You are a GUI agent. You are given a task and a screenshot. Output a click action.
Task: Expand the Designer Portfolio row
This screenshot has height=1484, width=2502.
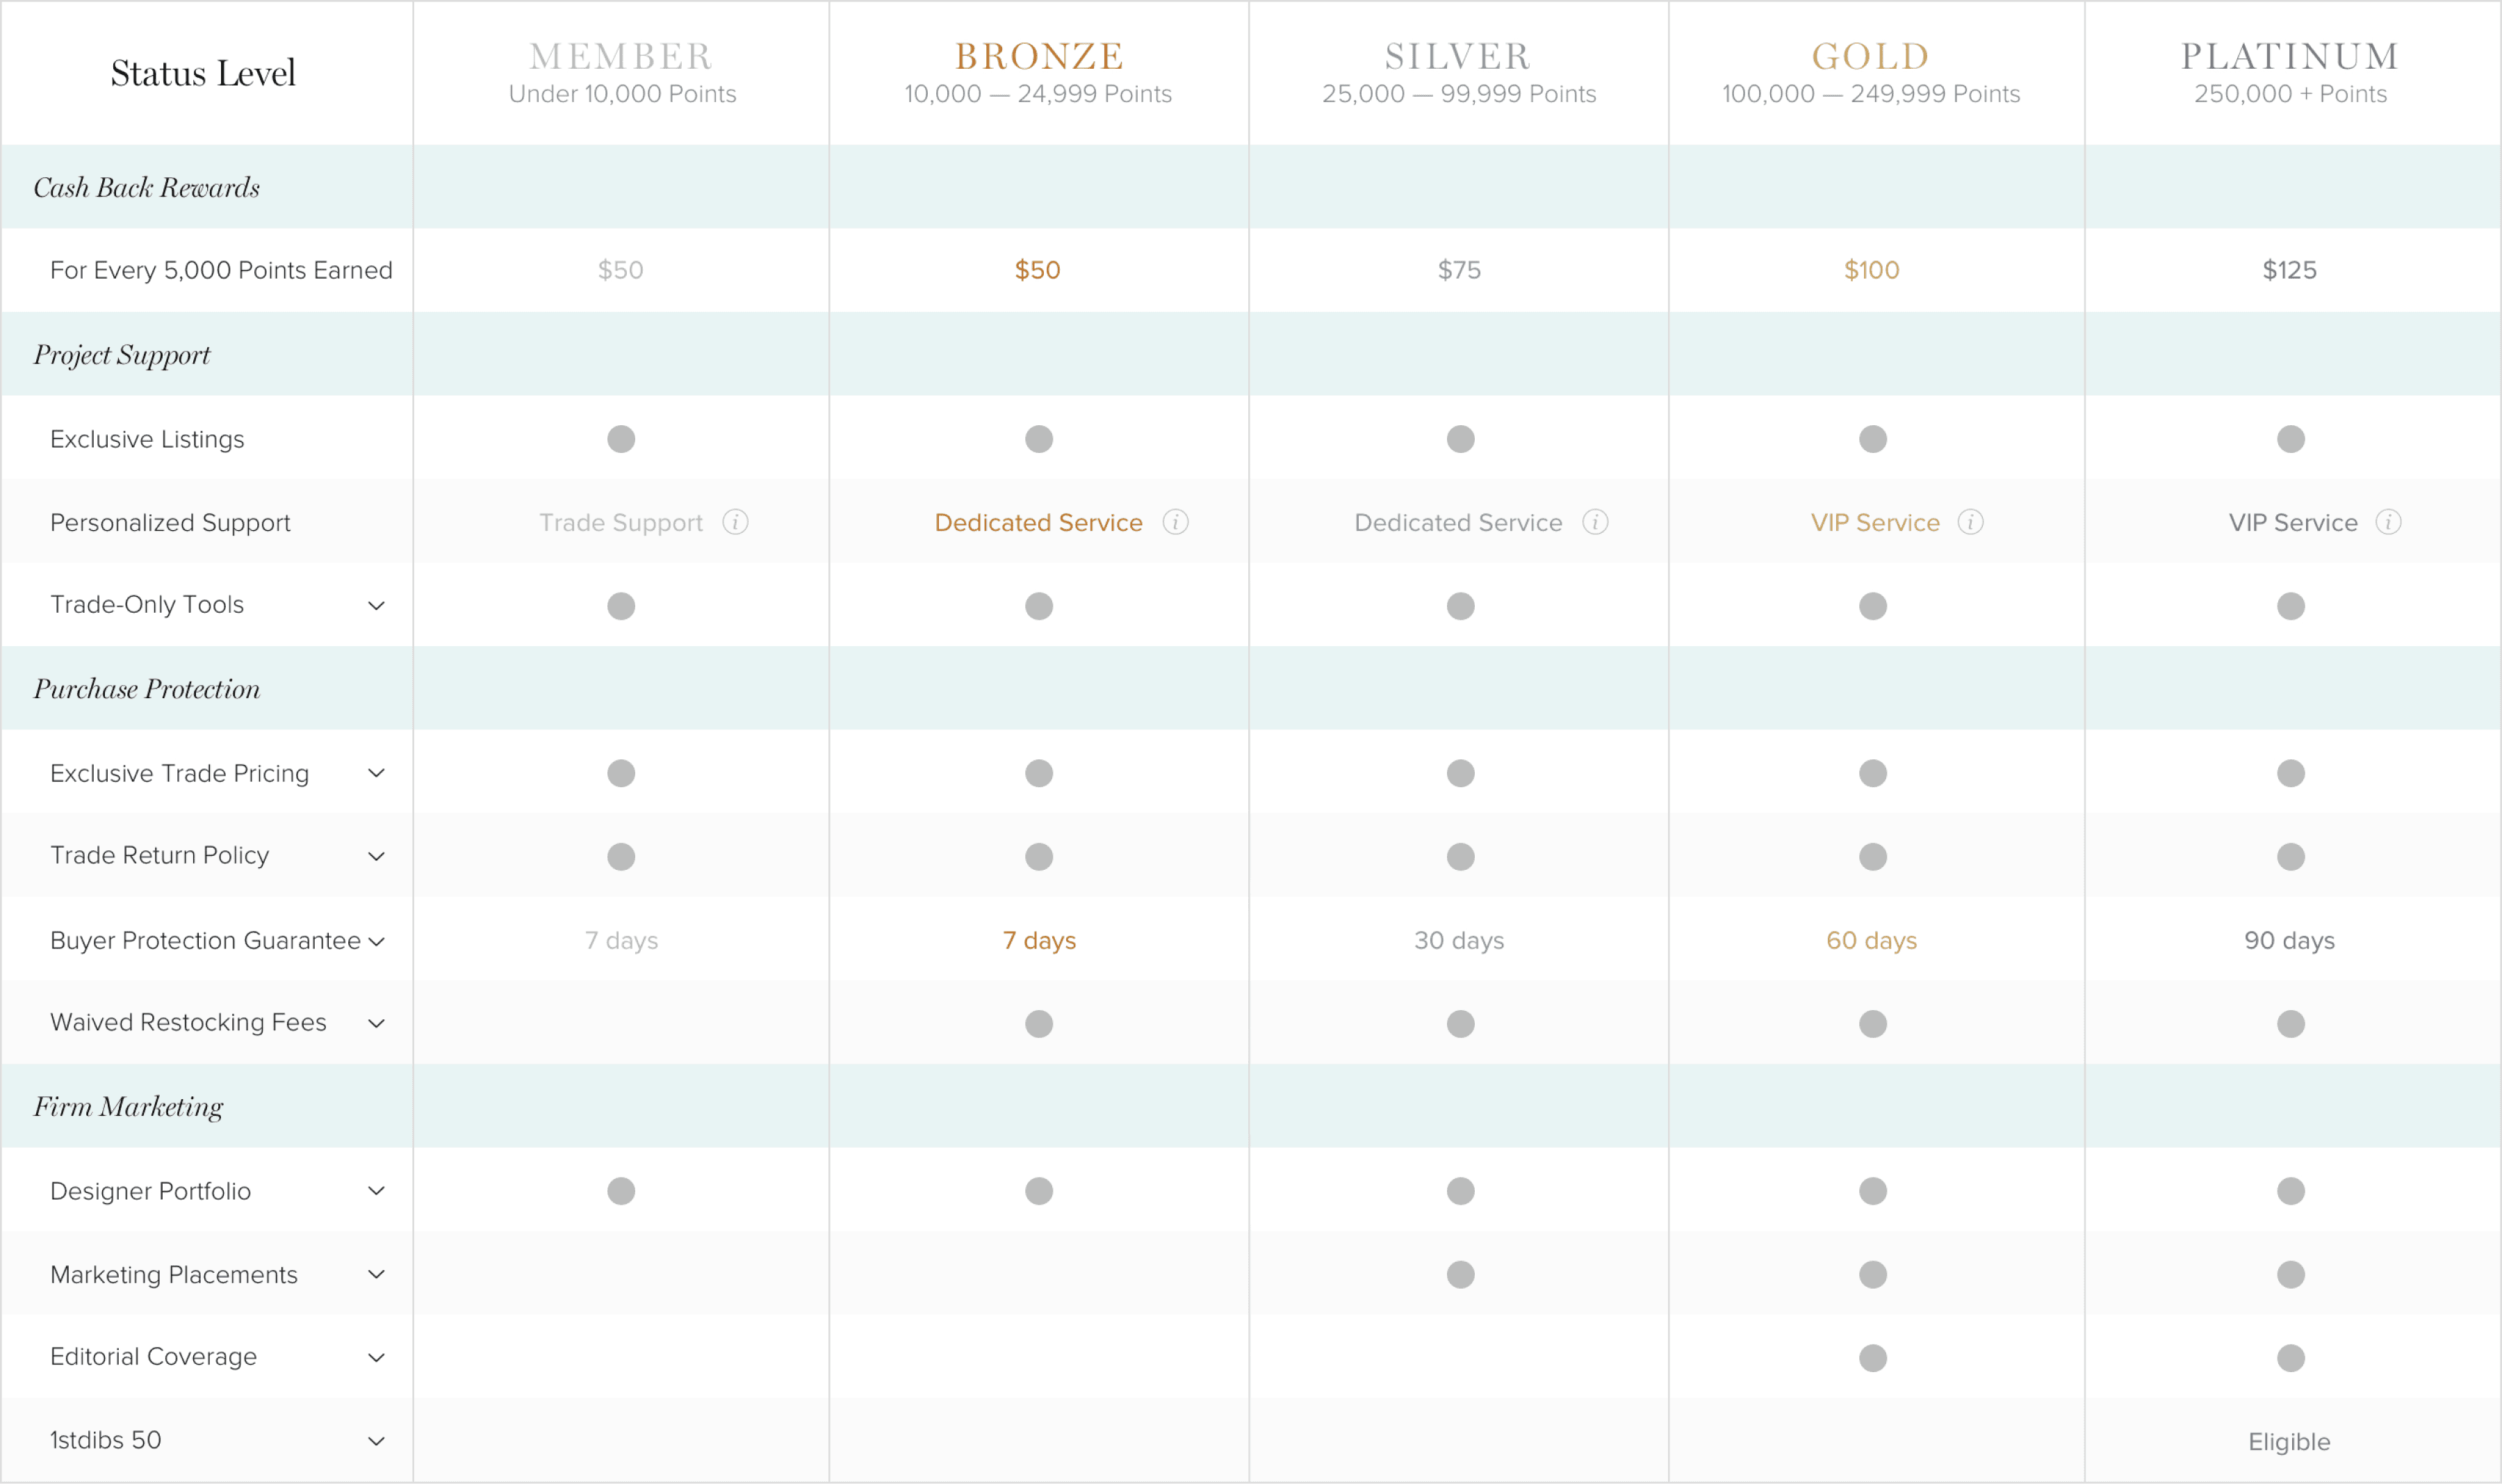[376, 1191]
